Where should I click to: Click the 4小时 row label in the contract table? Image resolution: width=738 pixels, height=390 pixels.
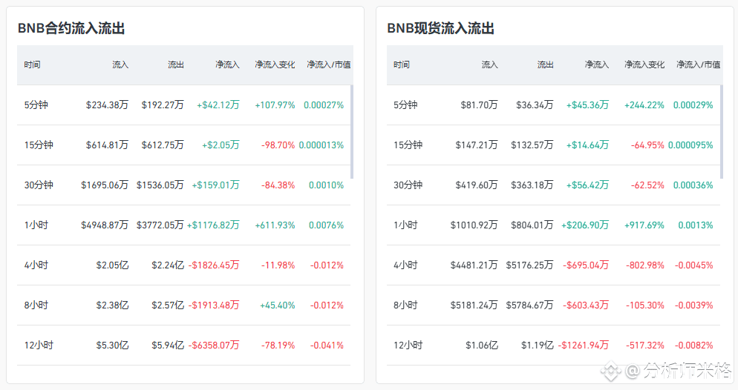[36, 265]
